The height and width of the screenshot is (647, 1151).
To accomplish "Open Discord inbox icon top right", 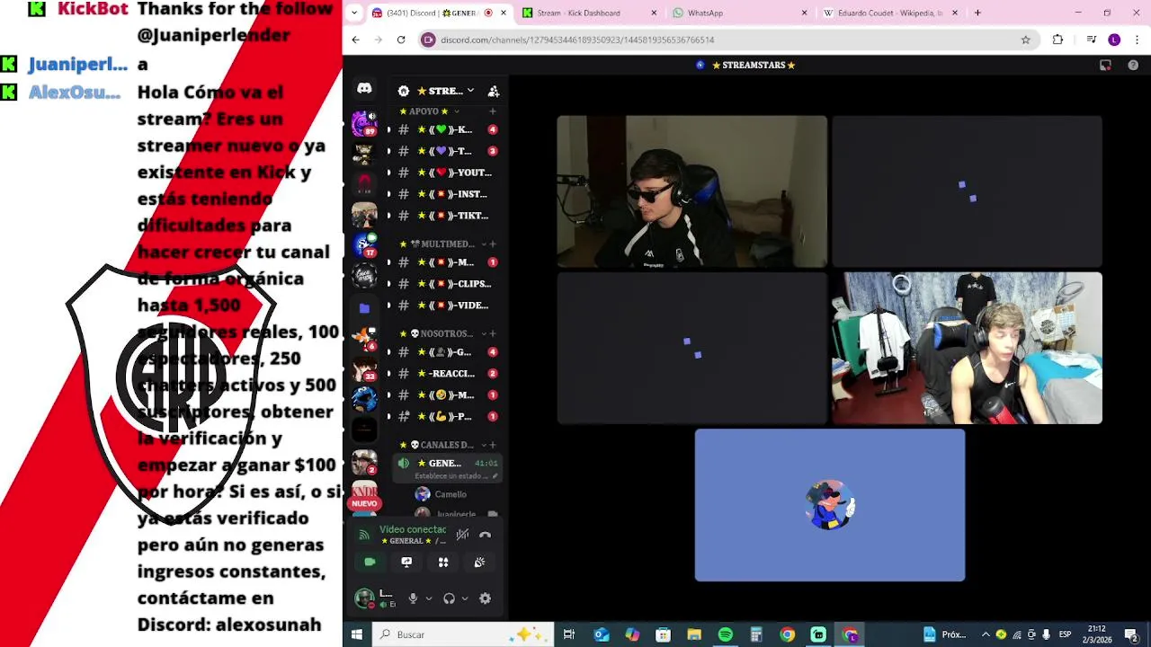I will [x=1105, y=65].
